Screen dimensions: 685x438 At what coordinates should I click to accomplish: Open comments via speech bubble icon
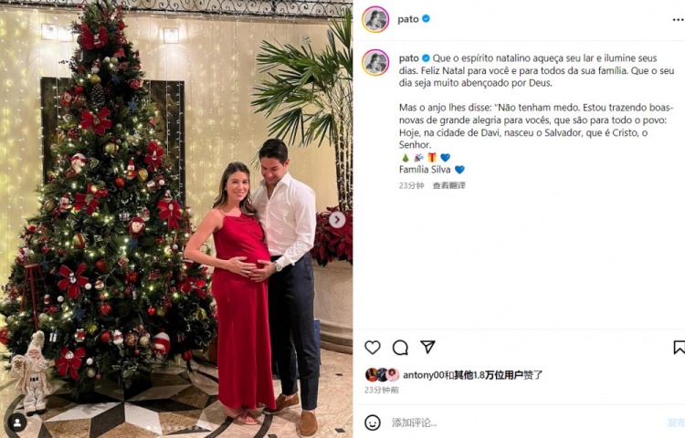(x=400, y=348)
